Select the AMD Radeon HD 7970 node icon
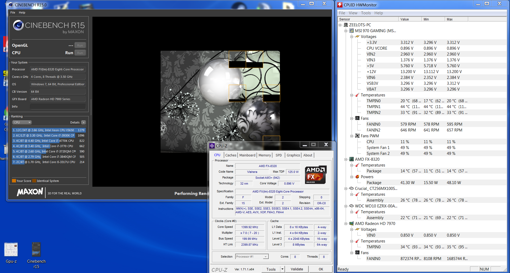Screen dimensions: 510x273 click(352, 224)
